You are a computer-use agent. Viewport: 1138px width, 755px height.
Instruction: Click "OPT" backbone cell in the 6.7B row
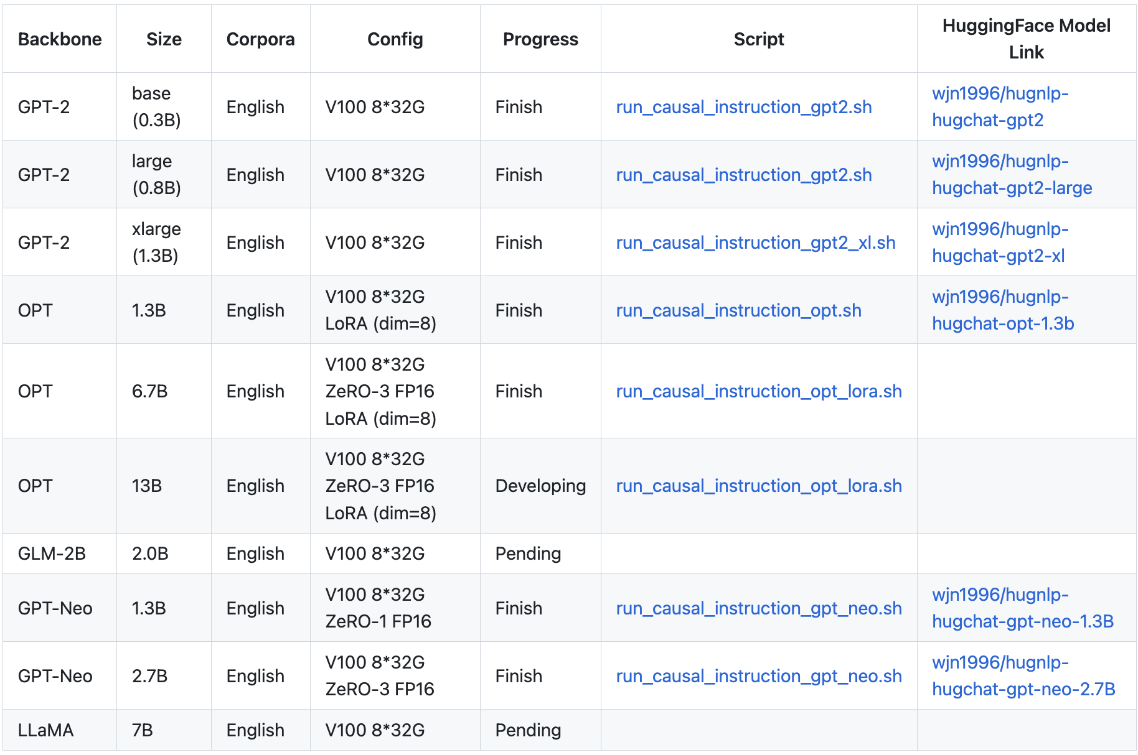pyautogui.click(x=60, y=391)
